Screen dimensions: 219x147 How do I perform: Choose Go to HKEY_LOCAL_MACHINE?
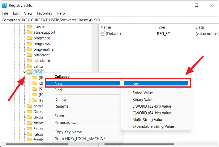click(80, 139)
